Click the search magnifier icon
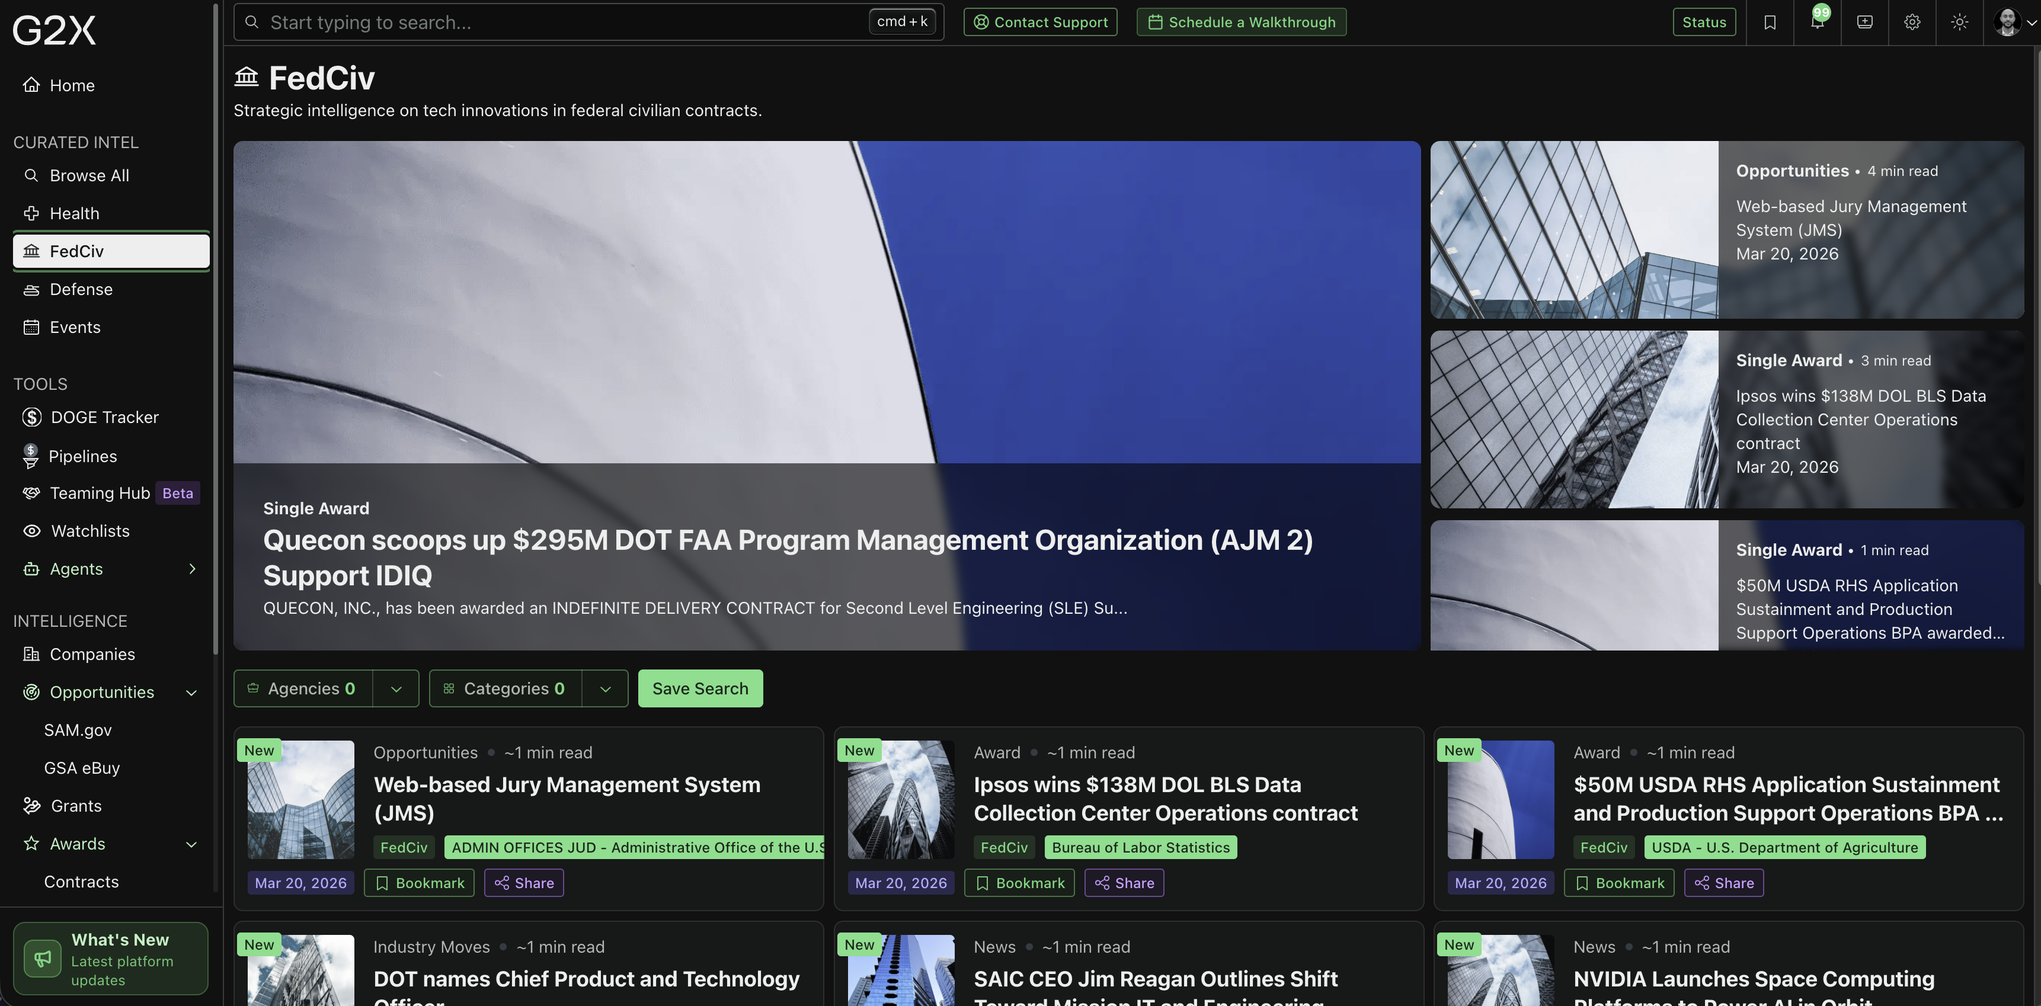Screen dimensions: 2041x1006 pos(252,22)
